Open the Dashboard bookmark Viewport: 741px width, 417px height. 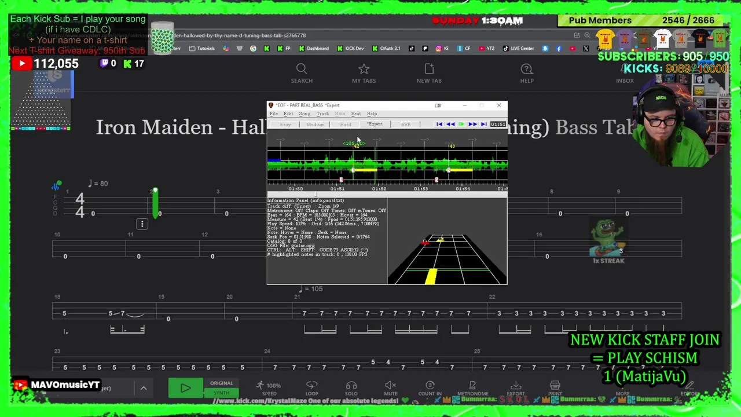tap(313, 49)
